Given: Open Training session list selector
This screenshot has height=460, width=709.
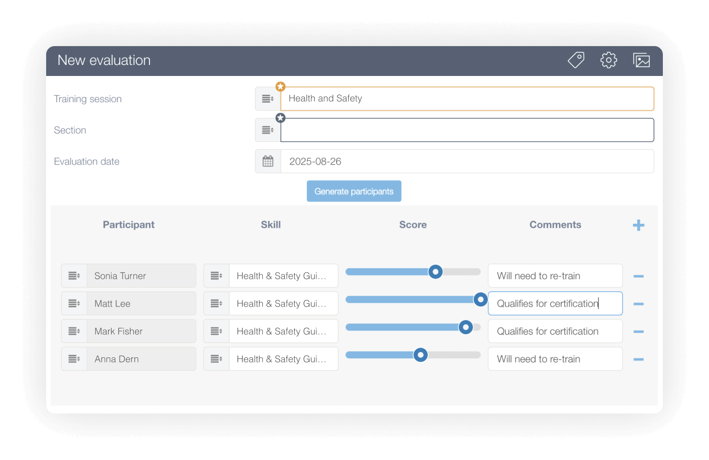Looking at the screenshot, I should coord(268,98).
